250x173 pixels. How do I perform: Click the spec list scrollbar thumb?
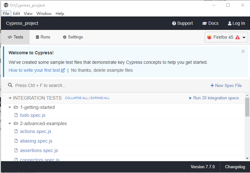click(x=247, y=107)
